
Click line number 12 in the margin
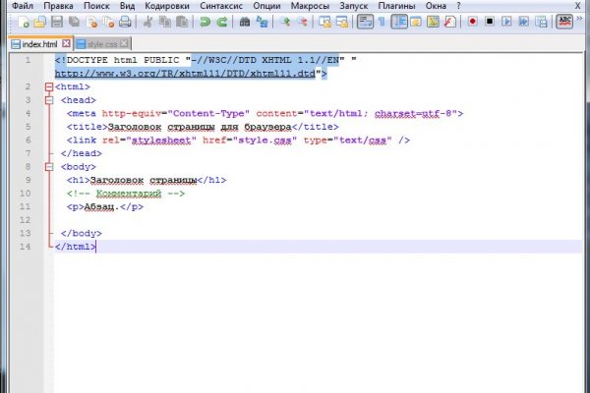pos(28,220)
